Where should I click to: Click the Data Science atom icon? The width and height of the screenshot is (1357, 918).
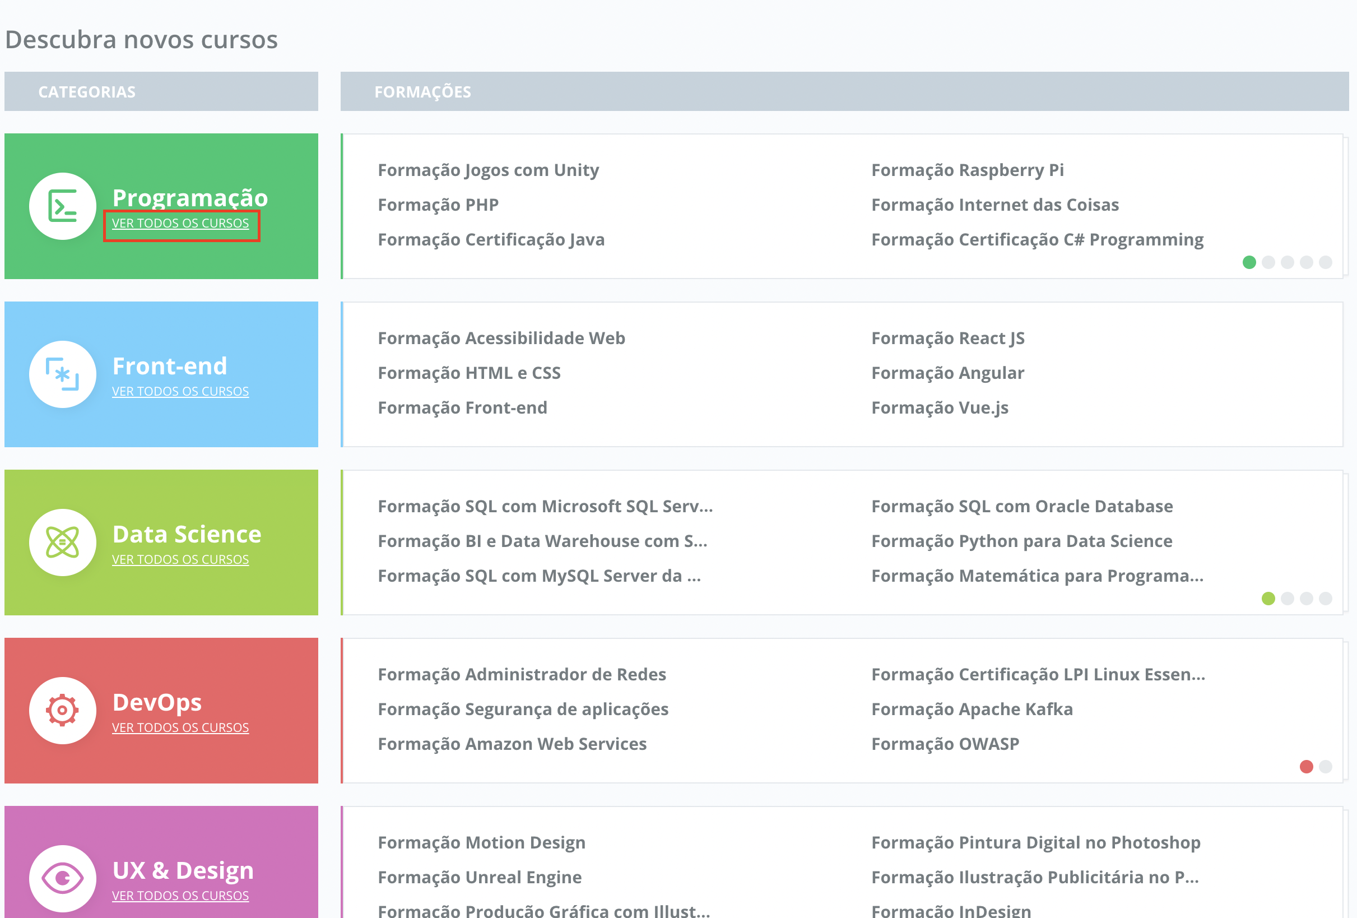(x=63, y=543)
